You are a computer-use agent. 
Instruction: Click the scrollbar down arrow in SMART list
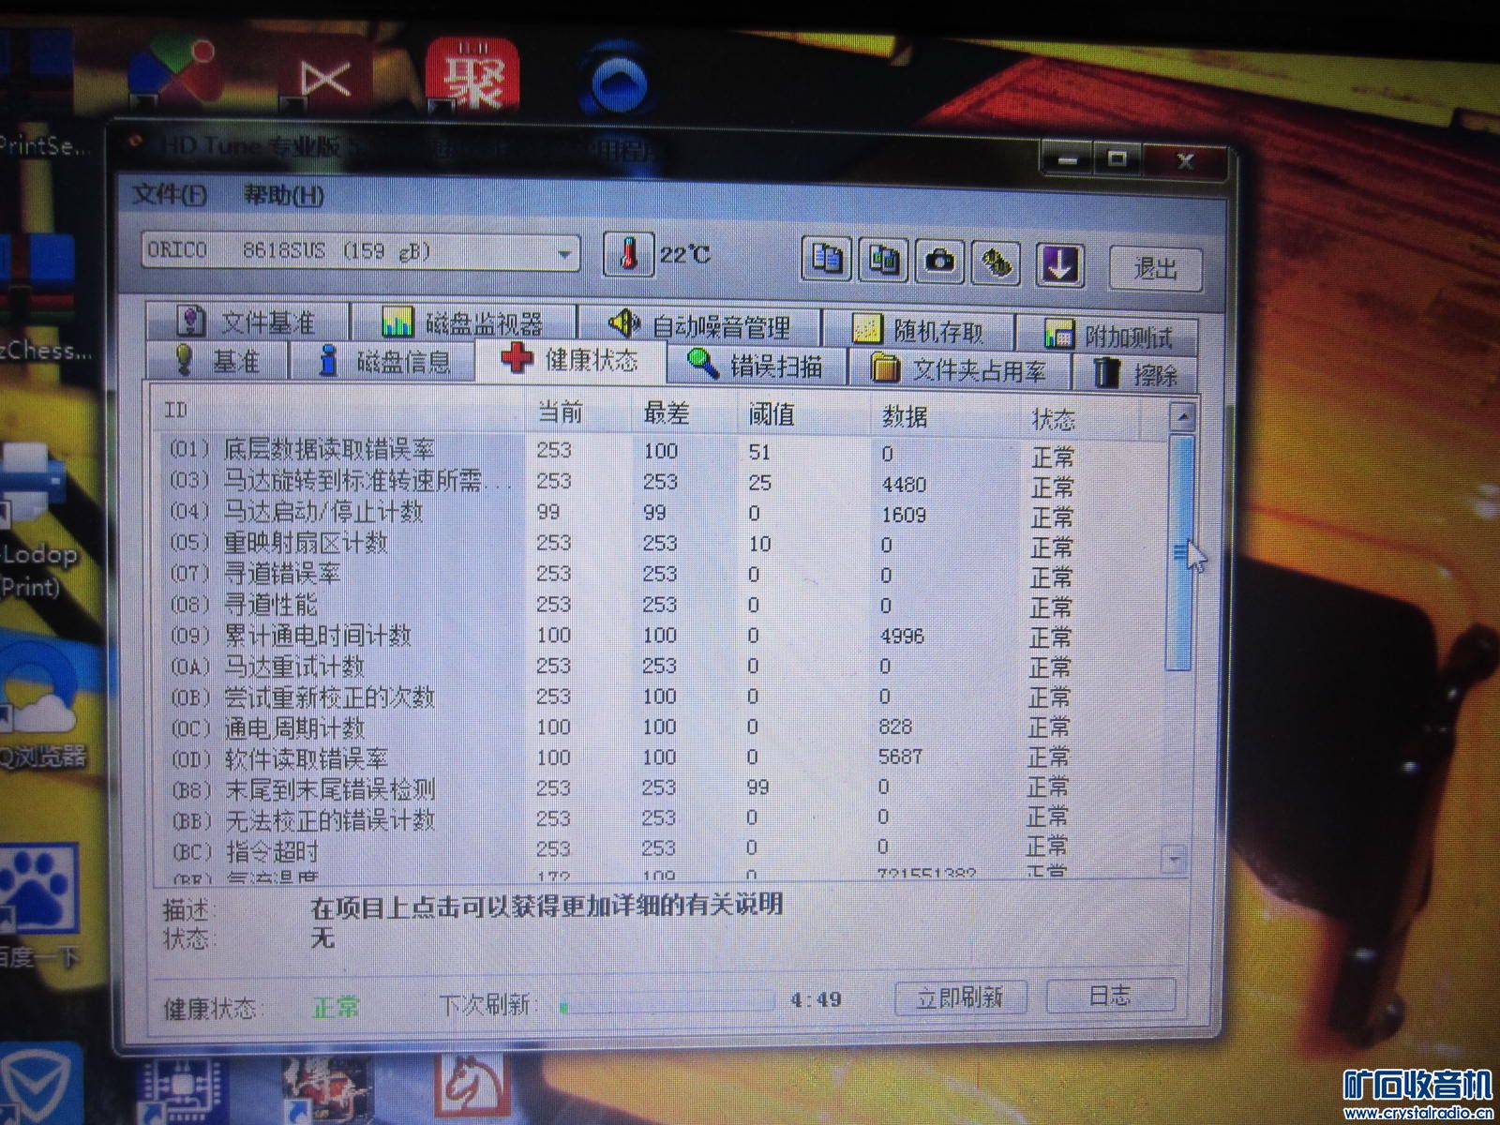(1175, 858)
